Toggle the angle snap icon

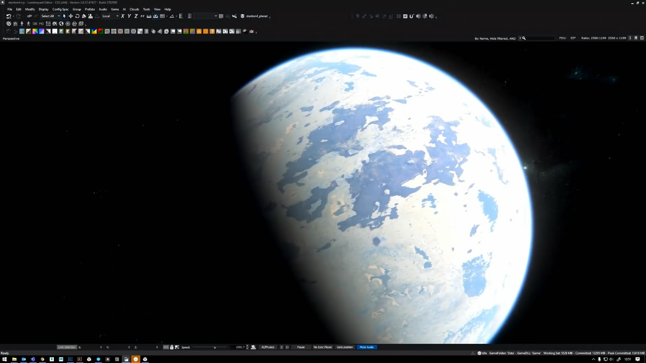(172, 16)
